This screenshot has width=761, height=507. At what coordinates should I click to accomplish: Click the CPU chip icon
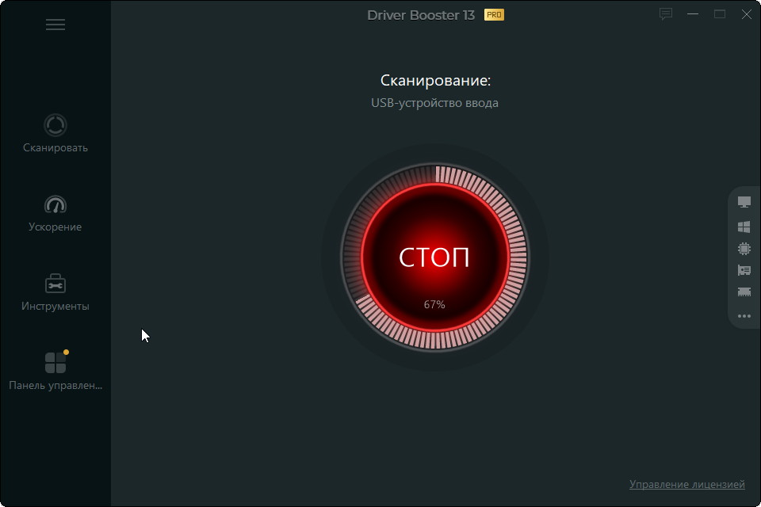tap(744, 249)
